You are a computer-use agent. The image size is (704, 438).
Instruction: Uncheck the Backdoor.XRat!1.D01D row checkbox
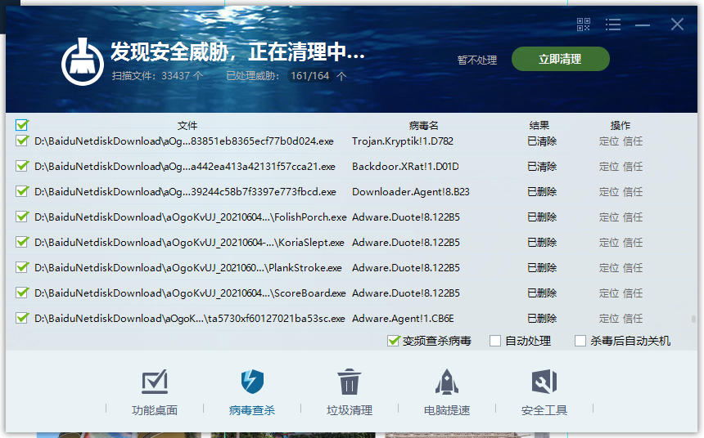click(21, 166)
